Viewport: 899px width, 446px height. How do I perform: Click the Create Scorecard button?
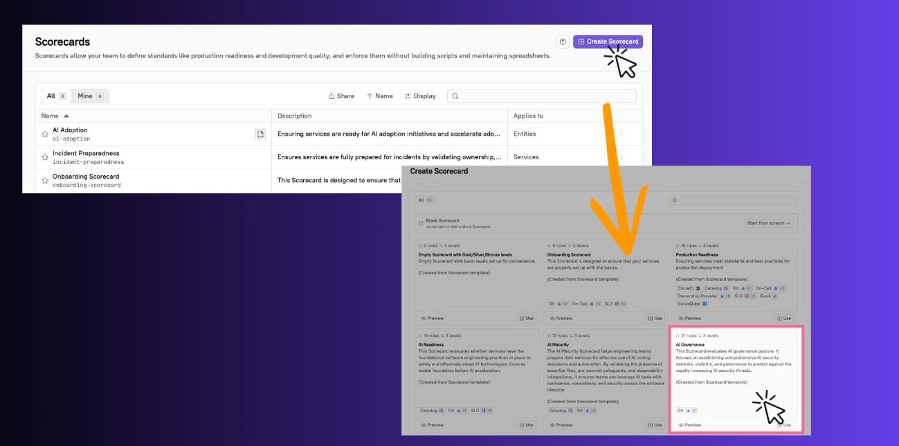point(608,42)
